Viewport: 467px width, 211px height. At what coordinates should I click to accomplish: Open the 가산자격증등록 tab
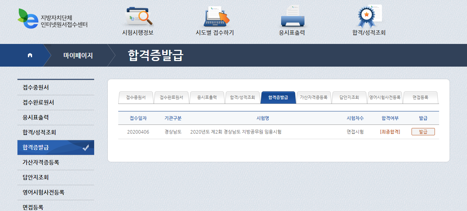point(314,98)
